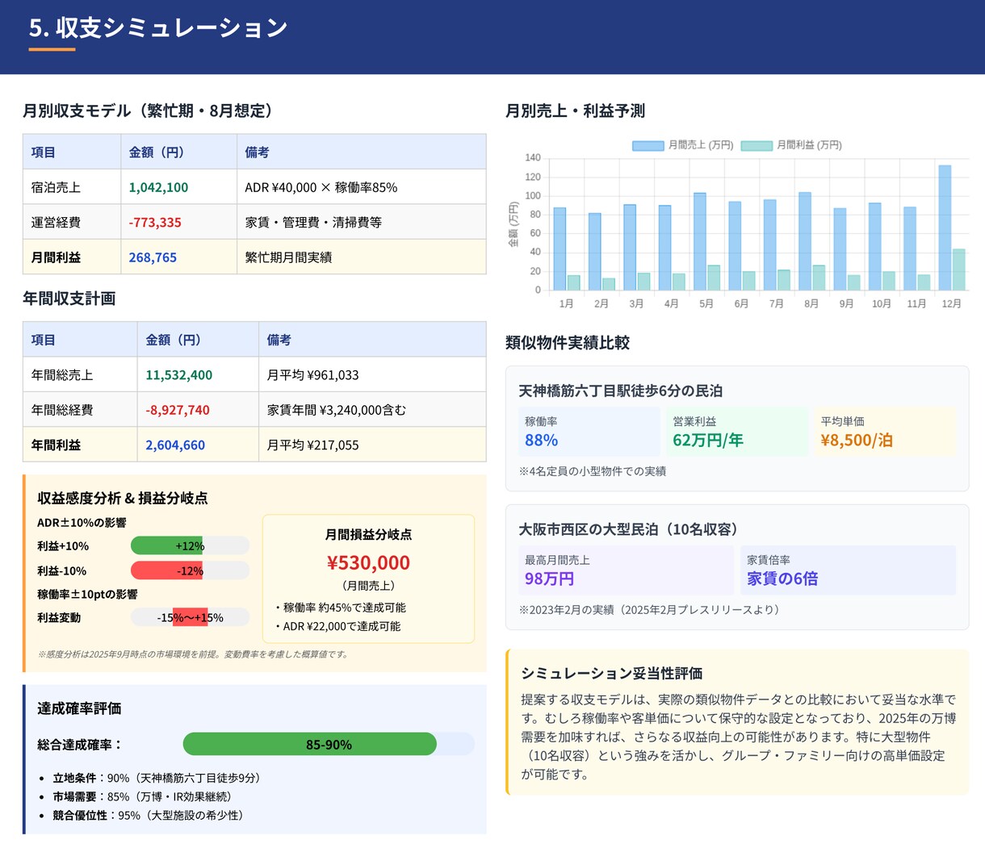Click the 競合優位性 95% bullet item
The width and height of the screenshot is (985, 848).
[151, 815]
